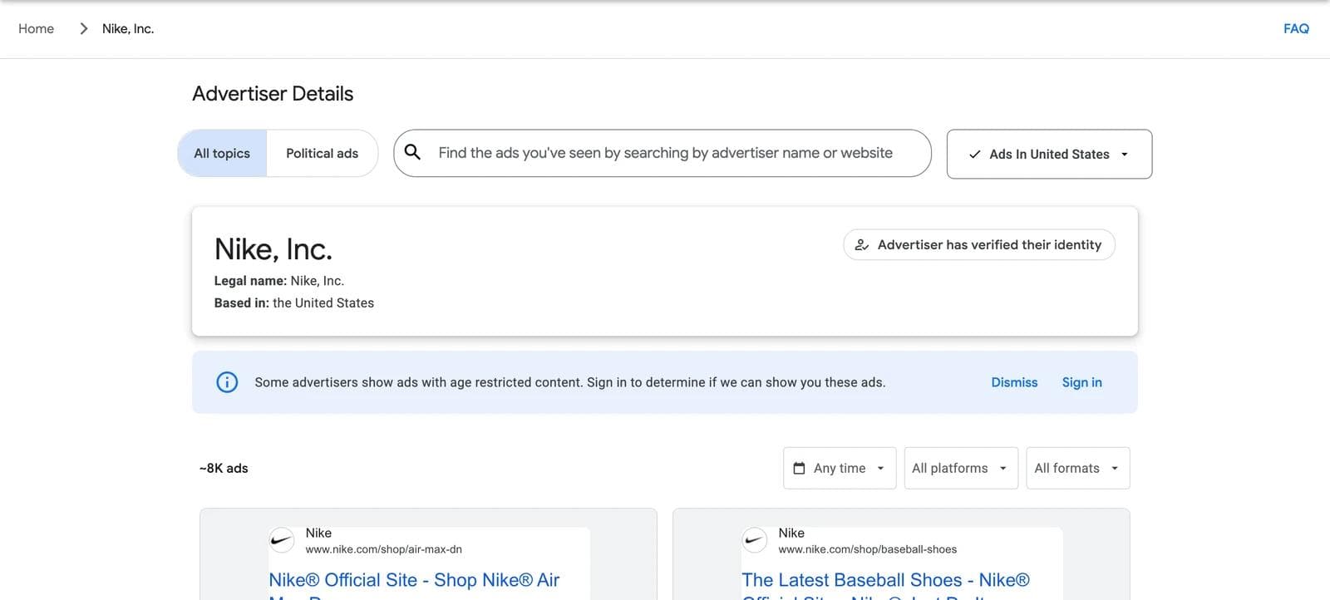Screen dimensions: 1330x600
Task: Click the ~8K ads count text
Action: (x=224, y=468)
